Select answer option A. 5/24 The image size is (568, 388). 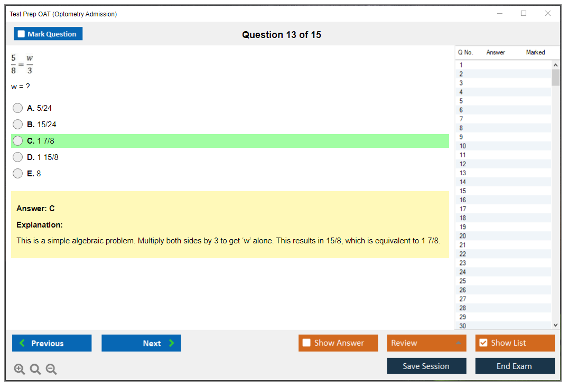tap(18, 108)
